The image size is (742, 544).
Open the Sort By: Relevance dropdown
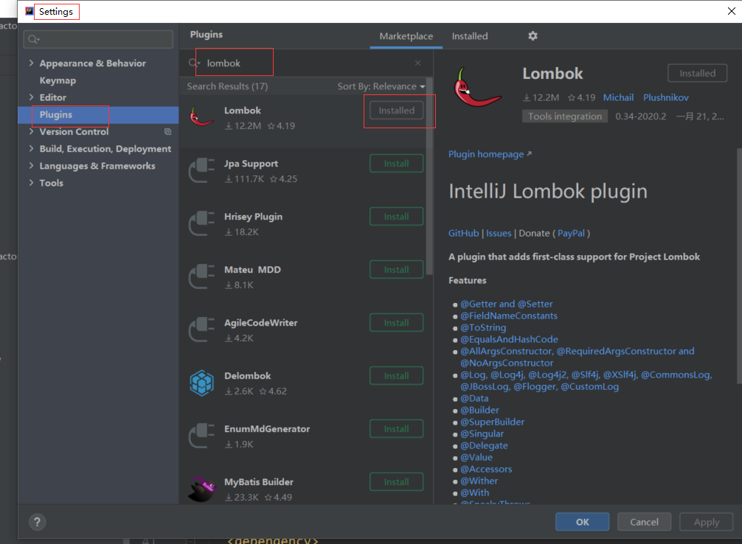click(381, 86)
